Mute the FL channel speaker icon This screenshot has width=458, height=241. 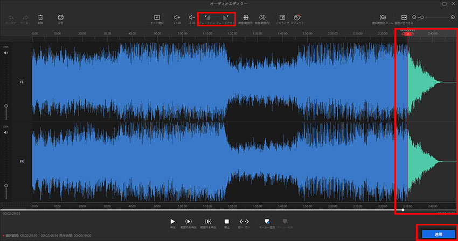pyautogui.click(x=5, y=53)
